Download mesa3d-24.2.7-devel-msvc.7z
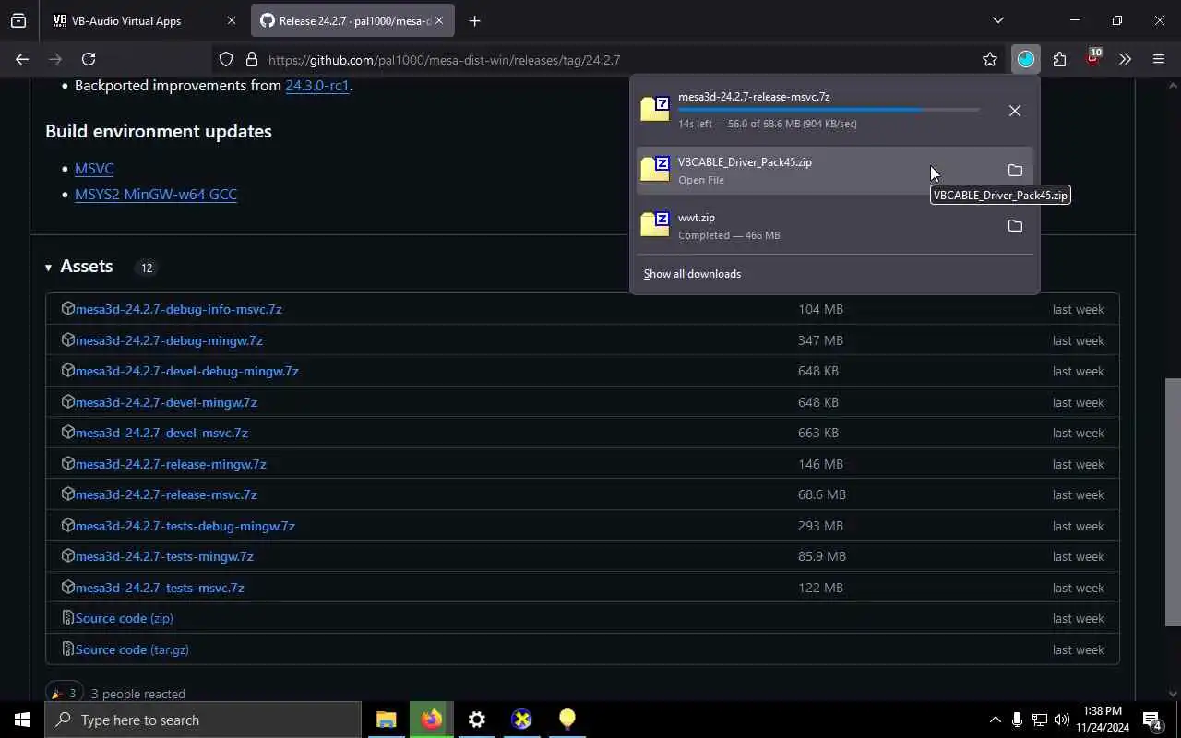1181x738 pixels. pyautogui.click(x=161, y=433)
